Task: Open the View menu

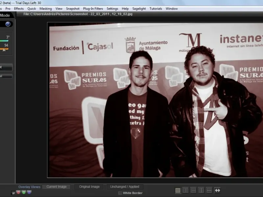Action: tap(59, 9)
